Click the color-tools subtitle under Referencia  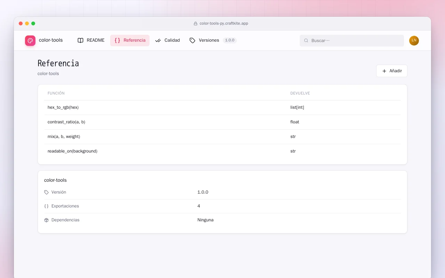coord(48,74)
